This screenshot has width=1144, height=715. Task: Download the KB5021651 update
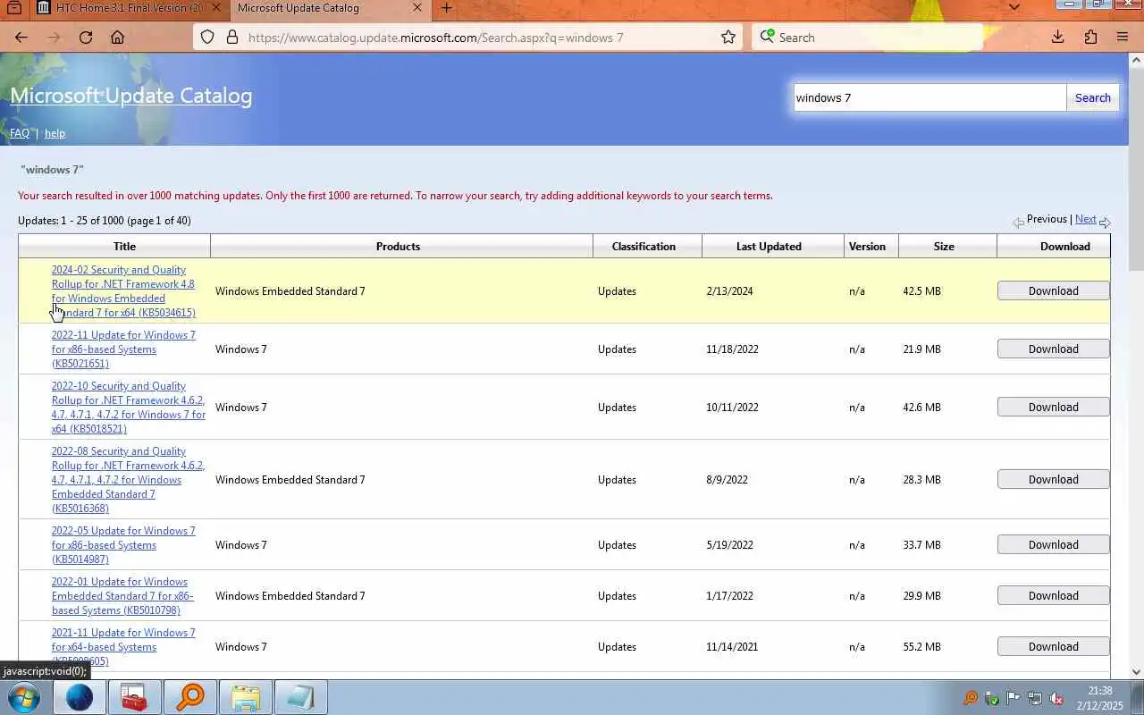click(1054, 349)
